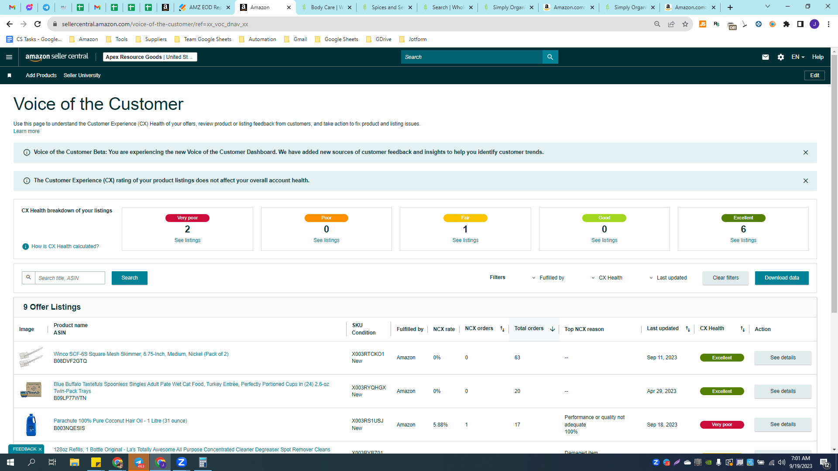
Task: Click the Seller Central header search field
Action: pos(471,57)
